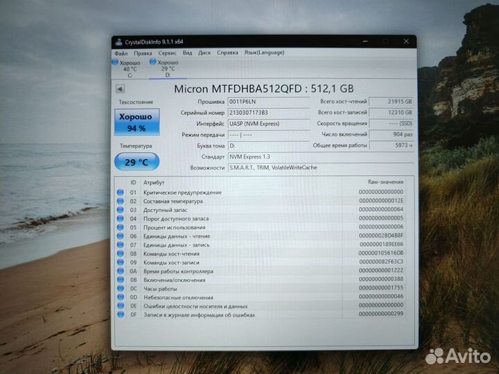Click status icon of Включения/отключения row

[x=121, y=280]
